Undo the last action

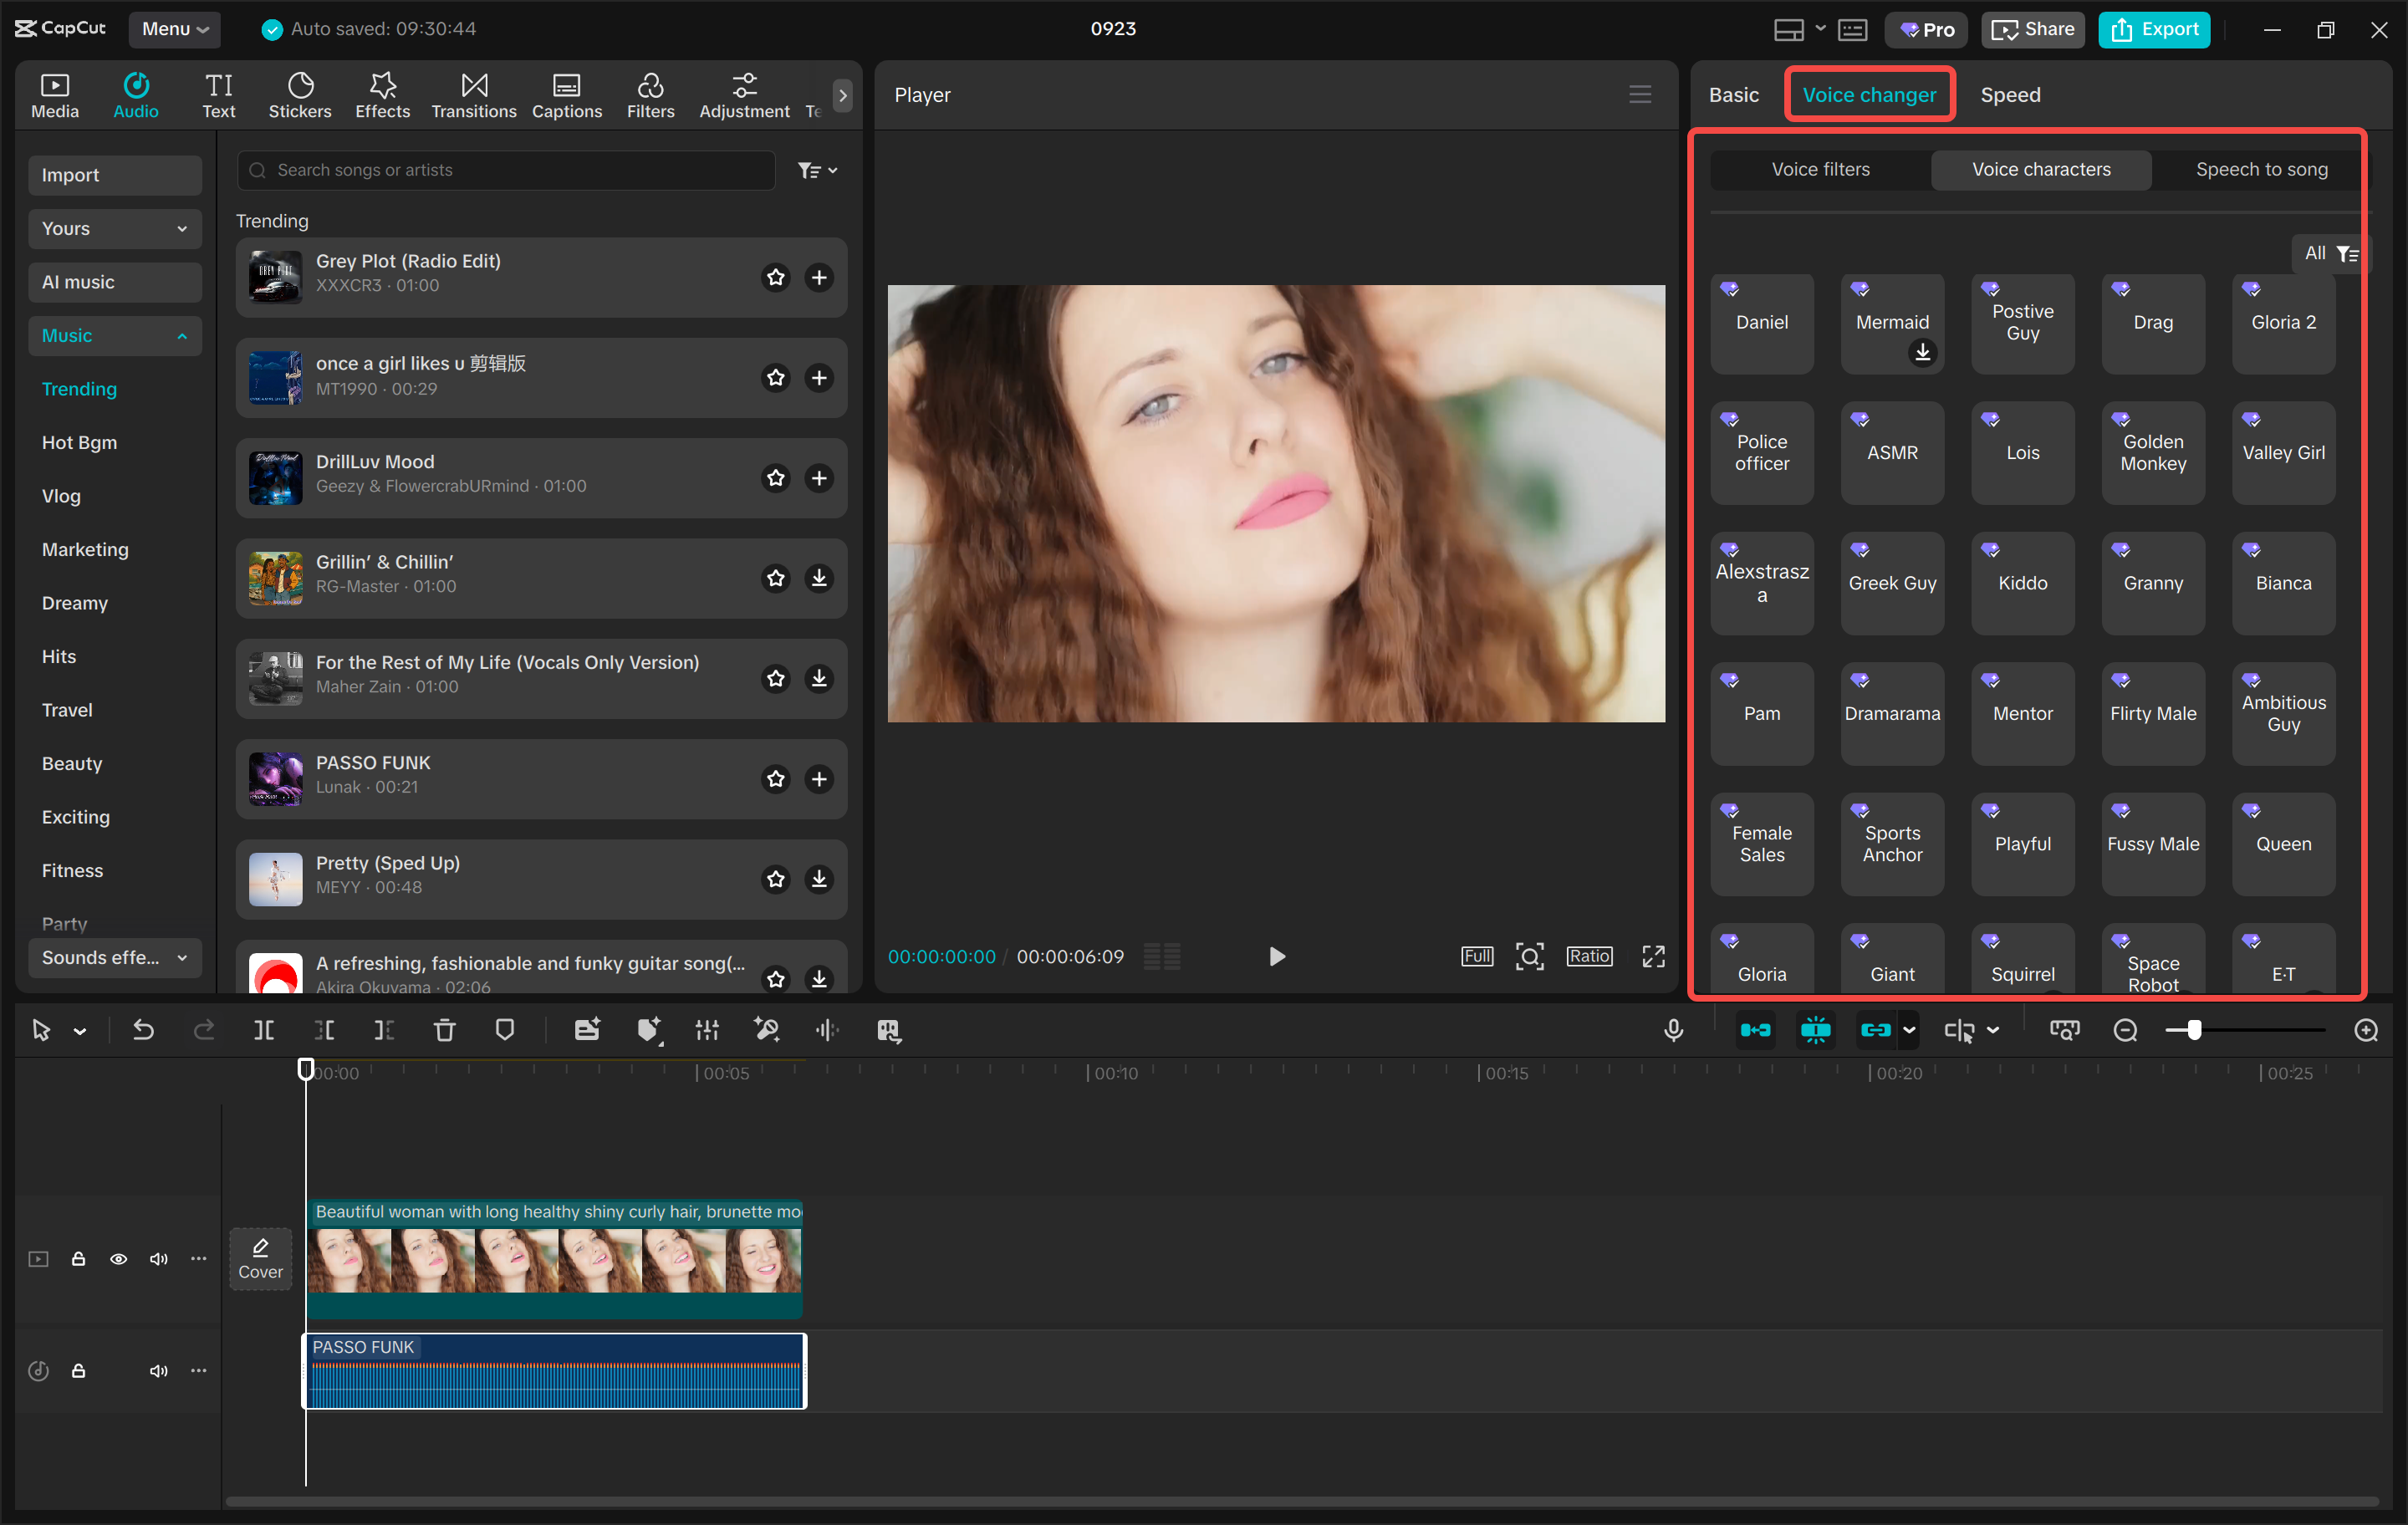[x=142, y=1029]
